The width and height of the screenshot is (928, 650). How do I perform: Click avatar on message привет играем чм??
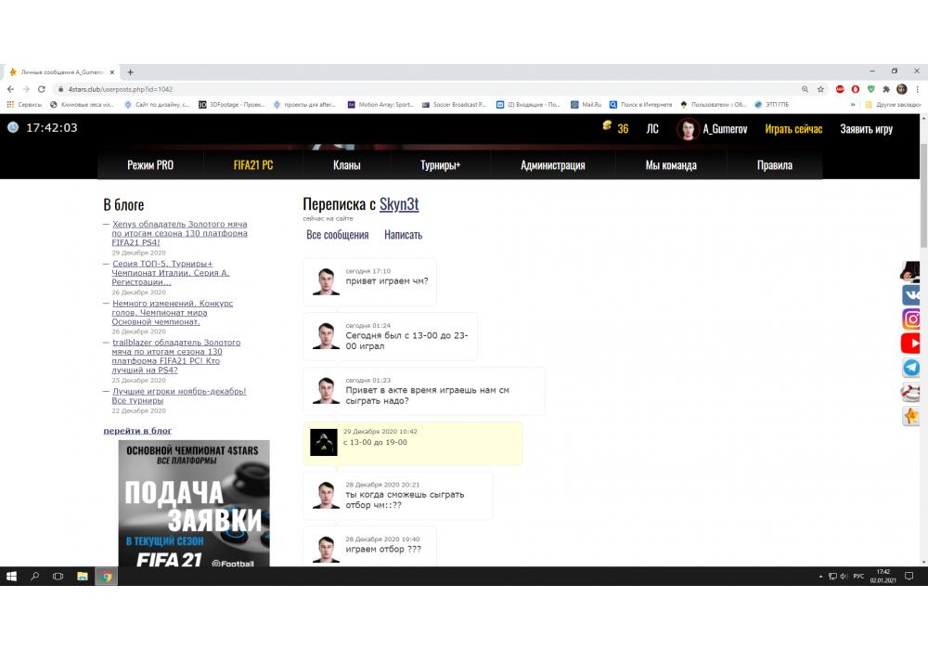pyautogui.click(x=326, y=281)
